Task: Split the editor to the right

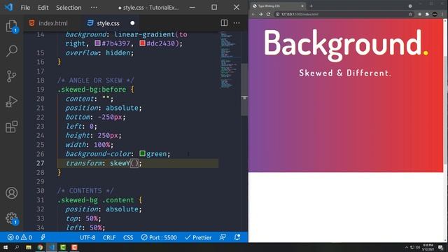Action: click(224, 23)
